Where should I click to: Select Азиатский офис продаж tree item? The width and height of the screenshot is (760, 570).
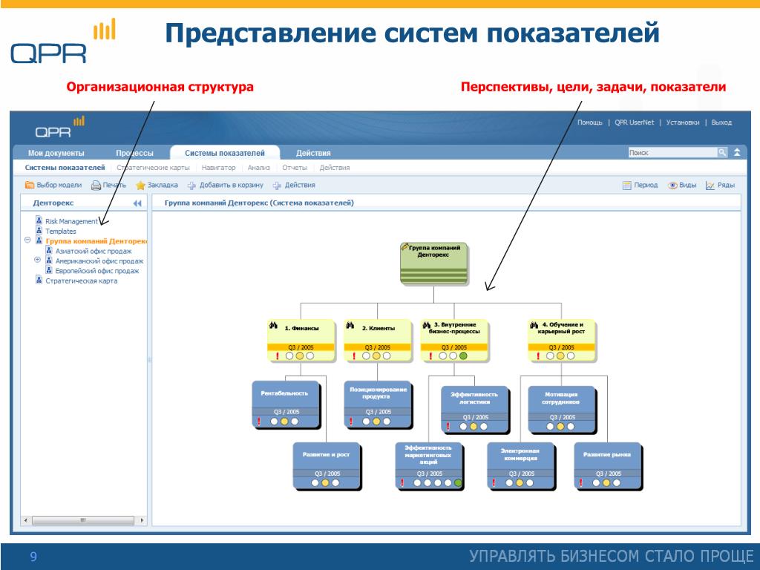[94, 251]
